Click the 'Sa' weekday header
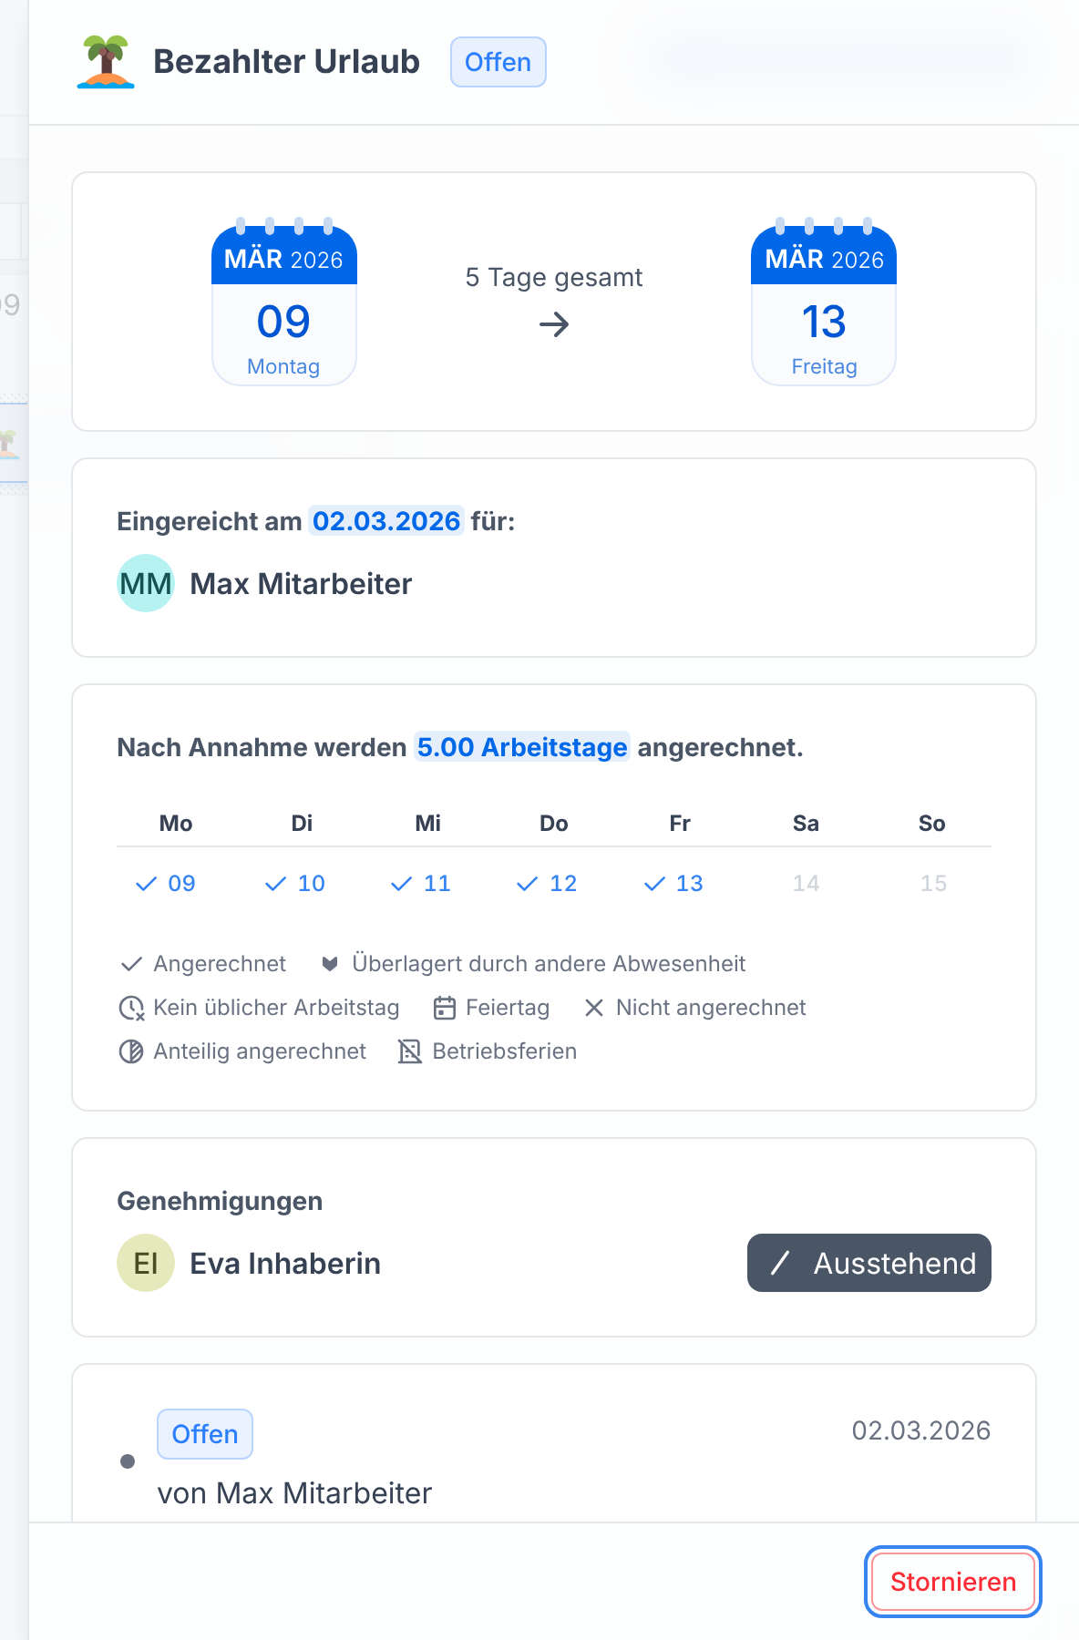 coord(806,824)
